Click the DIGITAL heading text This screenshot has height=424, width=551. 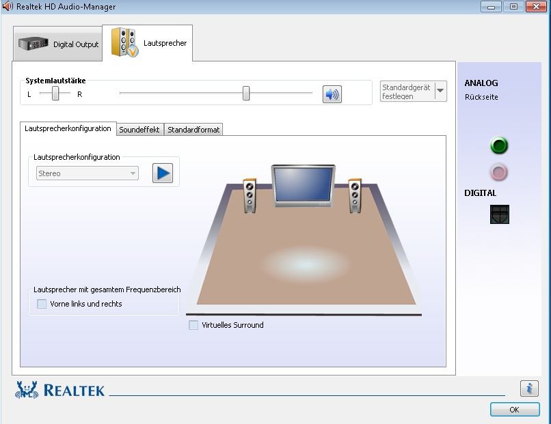(480, 193)
